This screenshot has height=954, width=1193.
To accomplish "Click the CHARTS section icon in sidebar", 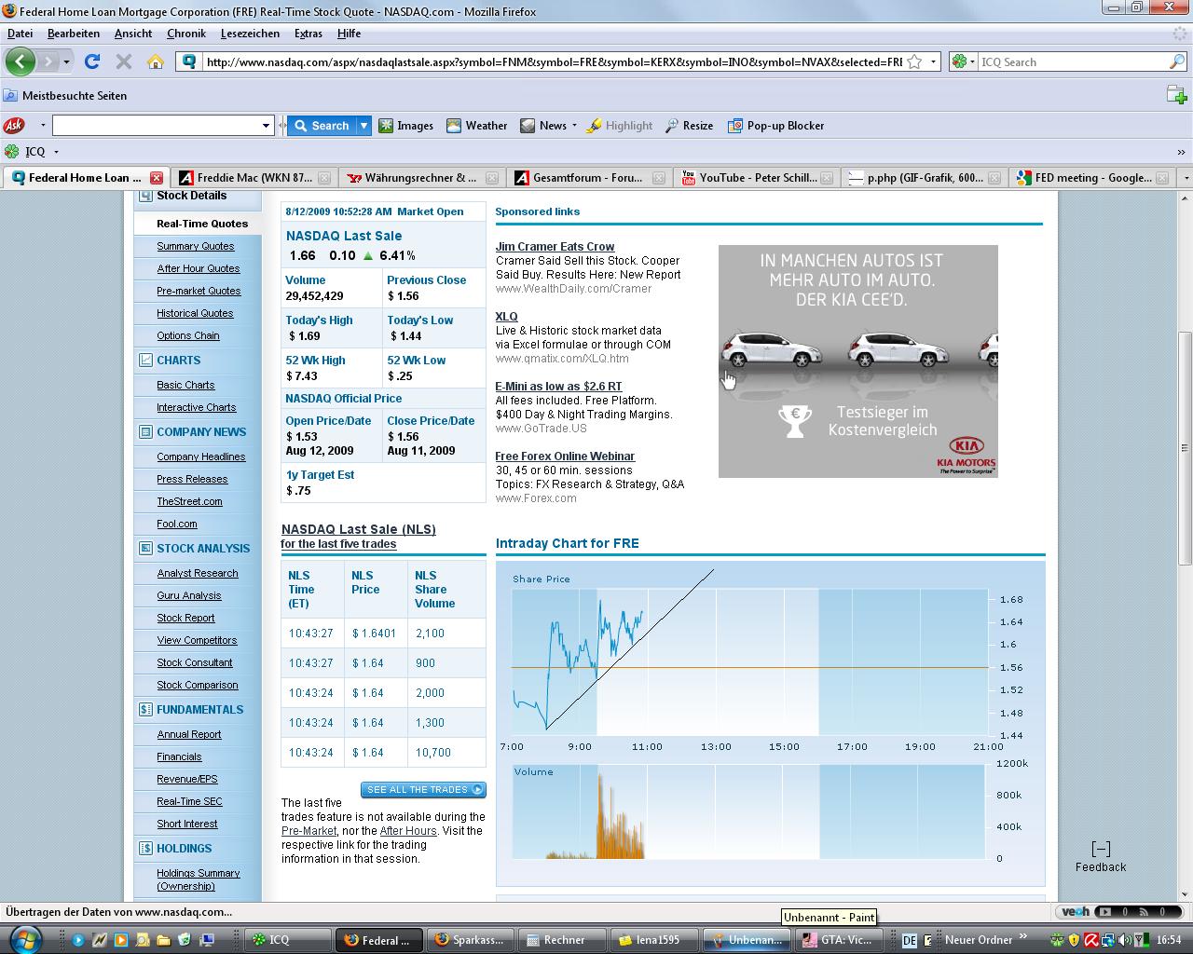I will coord(145,361).
